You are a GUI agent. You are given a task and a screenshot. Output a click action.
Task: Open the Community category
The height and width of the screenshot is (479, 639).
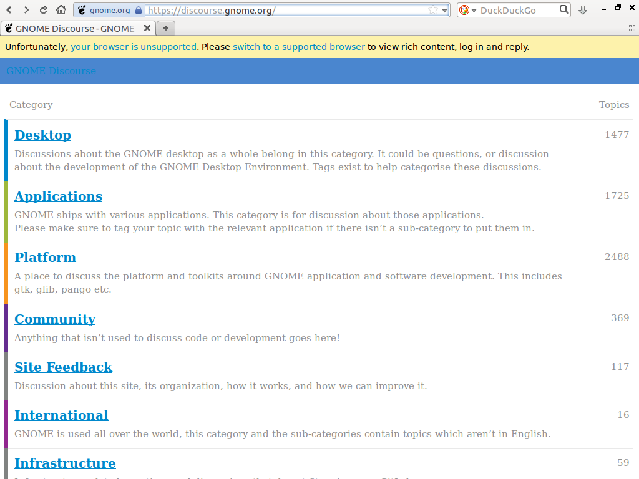55,319
